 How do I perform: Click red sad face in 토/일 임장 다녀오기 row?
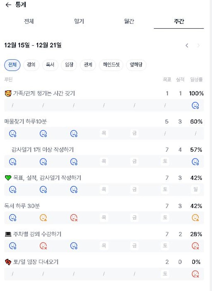point(195,274)
